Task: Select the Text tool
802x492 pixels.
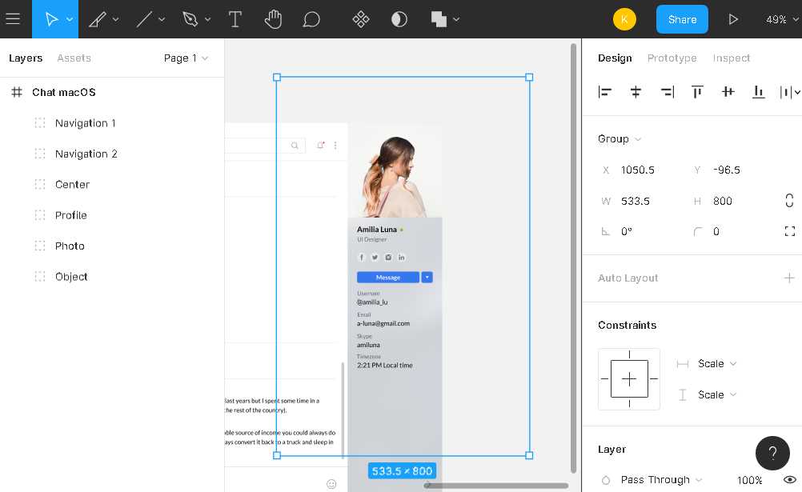Action: (x=235, y=19)
